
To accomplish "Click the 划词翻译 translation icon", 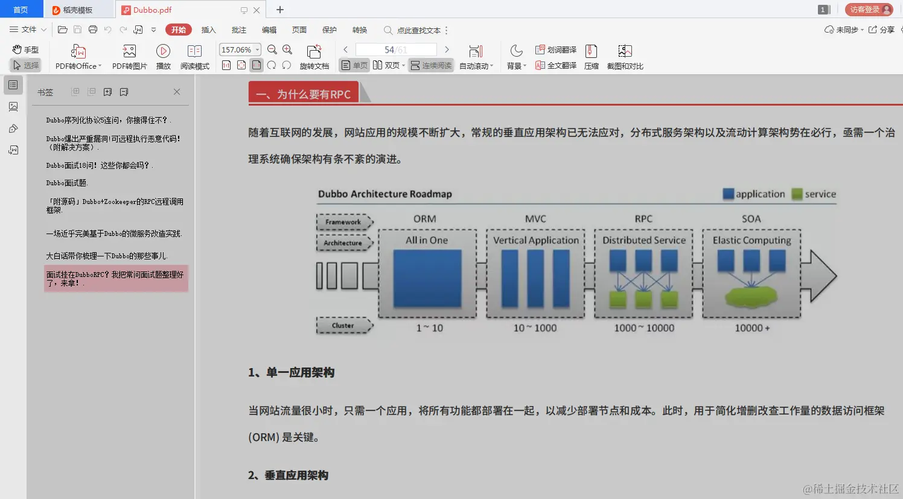I will pyautogui.click(x=555, y=49).
